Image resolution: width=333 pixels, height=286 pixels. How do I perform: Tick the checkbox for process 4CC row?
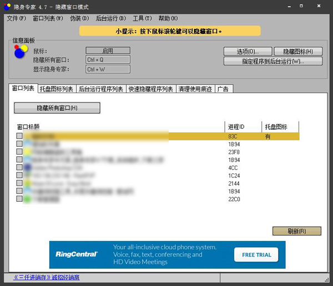[19, 167]
